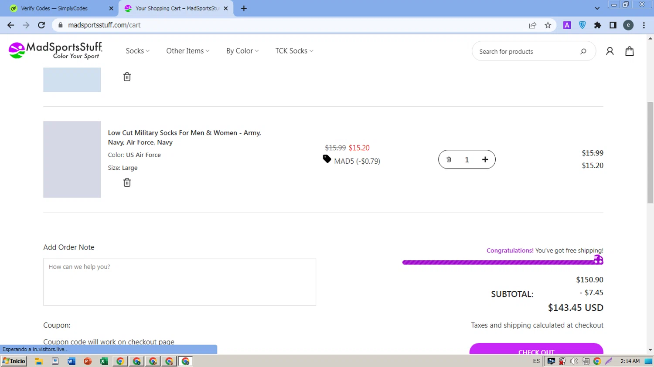Click the page scrollbar thumb
Screen dimensions: 654x367
click(650, 152)
